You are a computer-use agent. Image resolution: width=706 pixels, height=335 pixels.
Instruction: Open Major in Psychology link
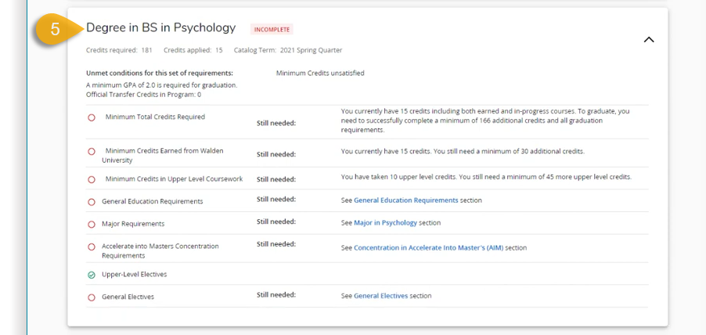coord(385,222)
